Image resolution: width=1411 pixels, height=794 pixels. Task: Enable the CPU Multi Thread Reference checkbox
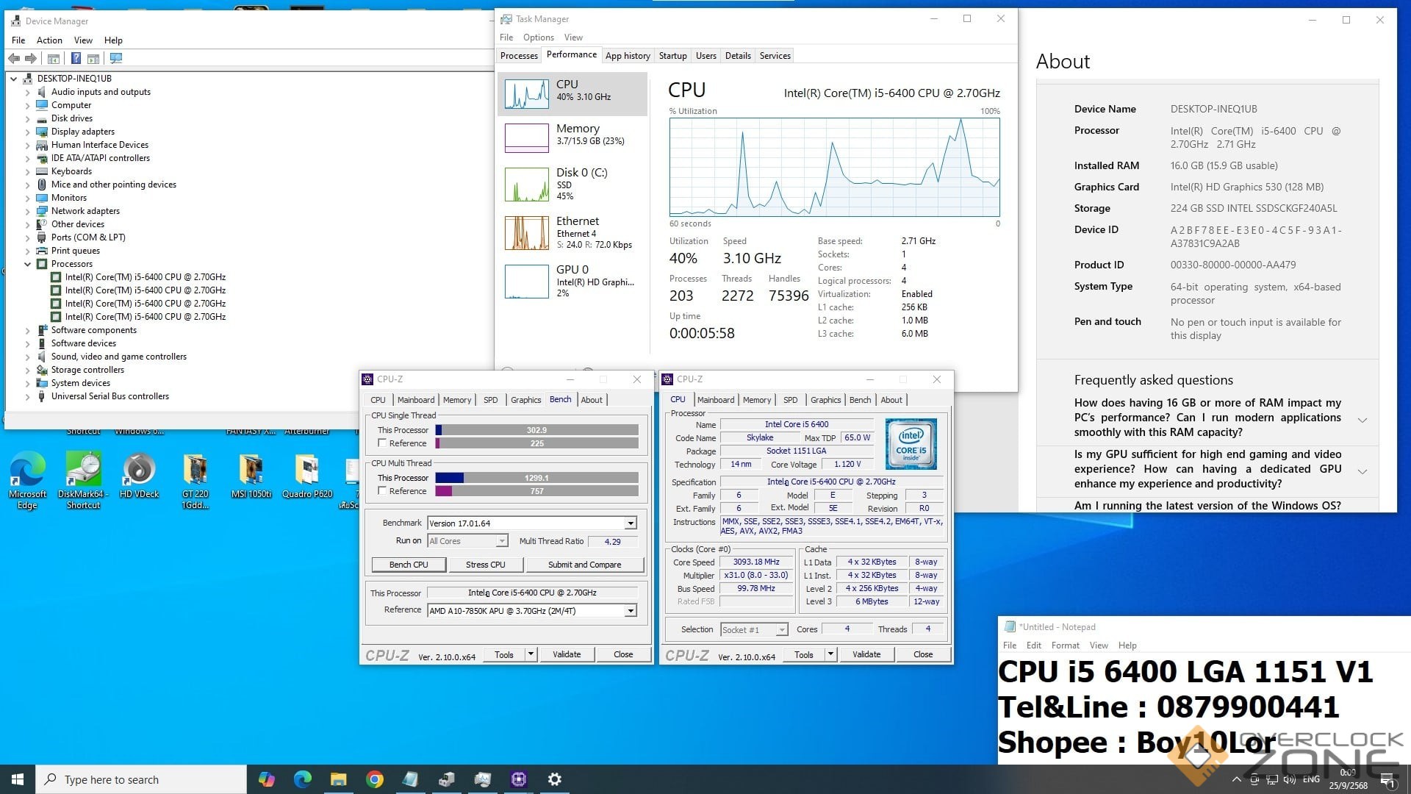[x=382, y=491]
